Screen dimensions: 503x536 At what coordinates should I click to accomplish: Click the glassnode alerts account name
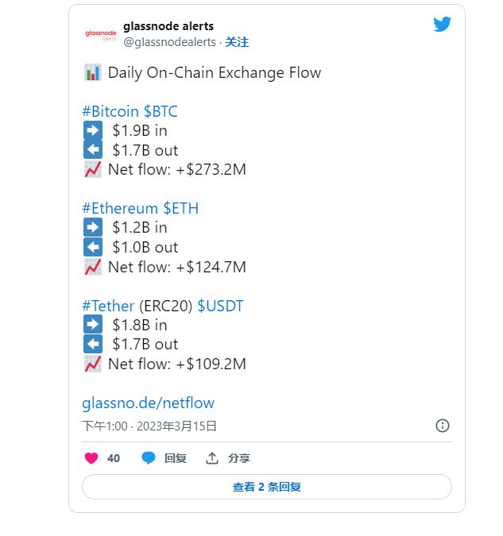point(168,26)
